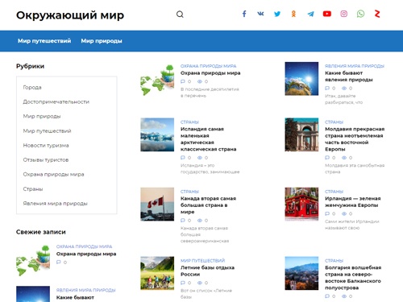Open the Мир путешествий menu item

[44, 41]
